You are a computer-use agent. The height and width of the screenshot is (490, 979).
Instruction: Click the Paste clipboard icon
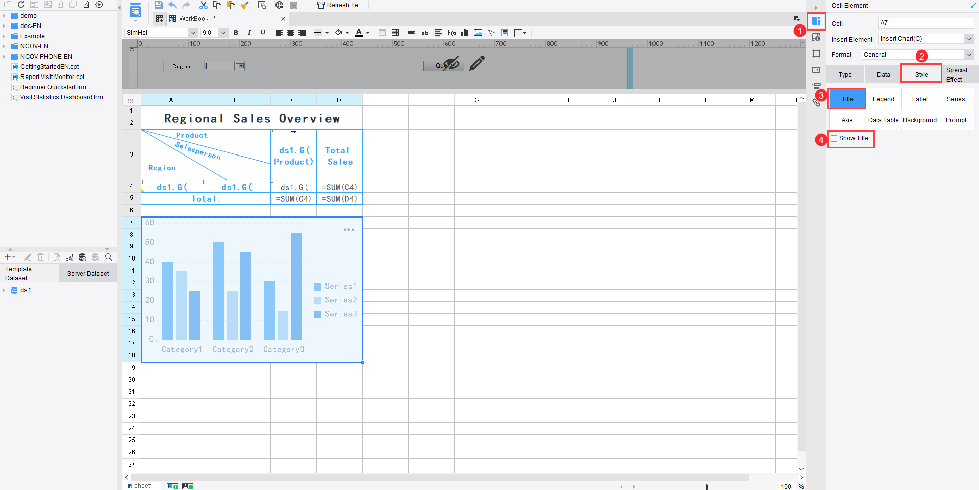231,5
